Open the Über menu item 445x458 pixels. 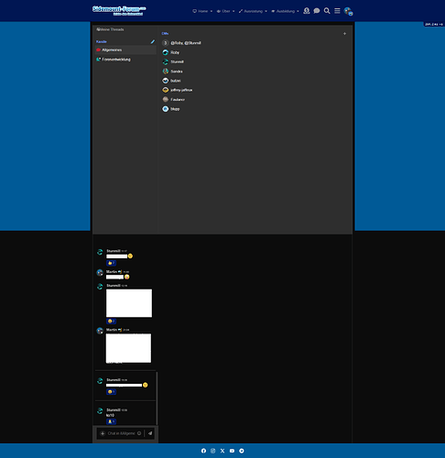[x=223, y=11]
